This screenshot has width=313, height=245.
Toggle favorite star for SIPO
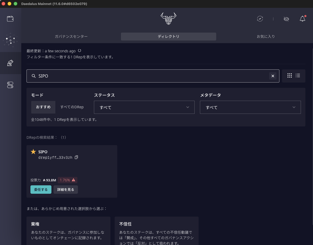click(33, 152)
